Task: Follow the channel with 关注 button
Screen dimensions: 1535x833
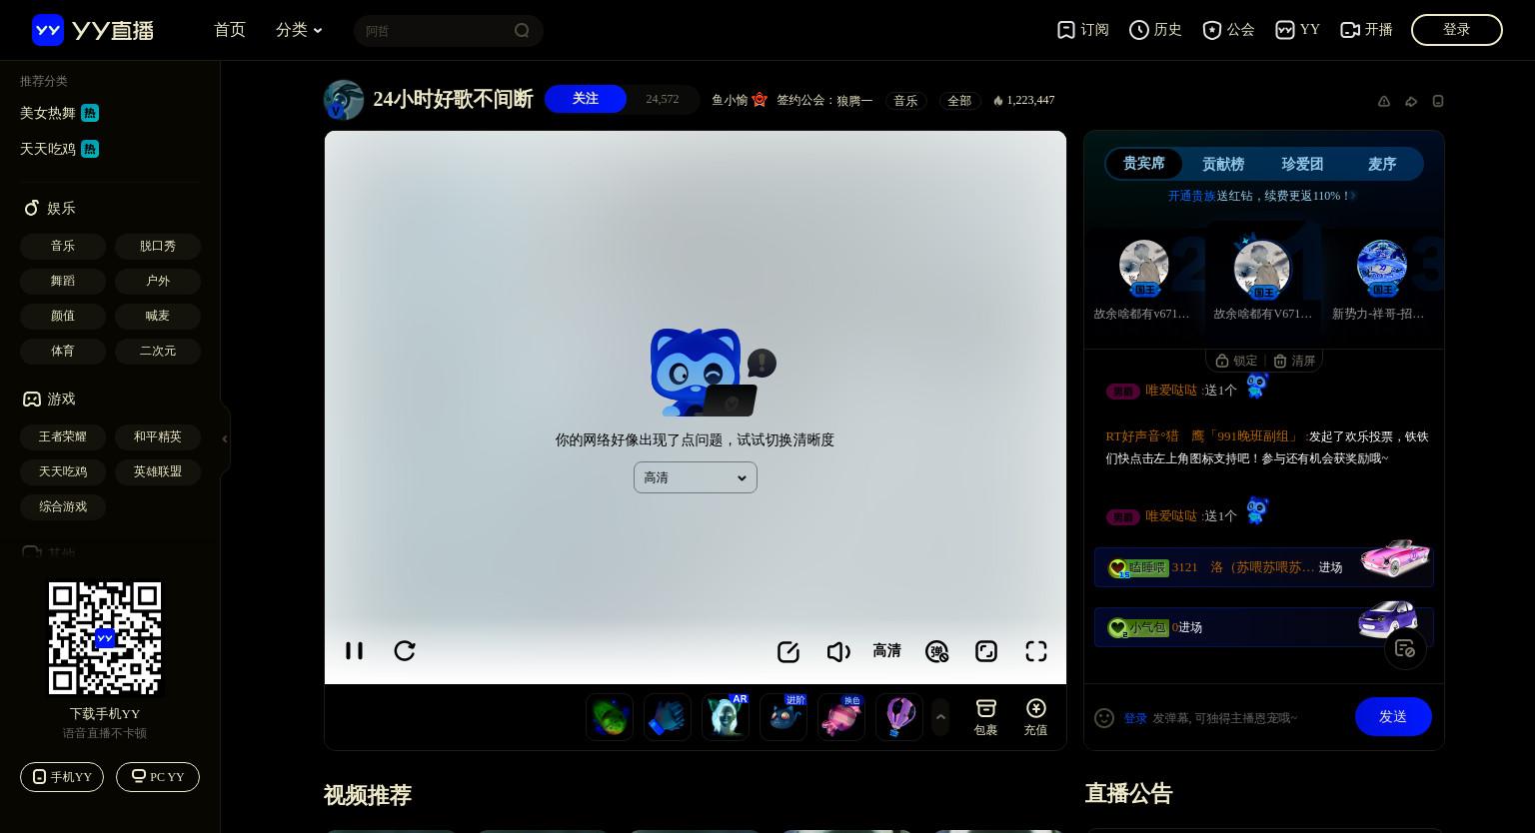Action: coord(586,99)
